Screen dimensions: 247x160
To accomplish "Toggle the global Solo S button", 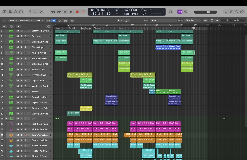I will coord(18,26).
